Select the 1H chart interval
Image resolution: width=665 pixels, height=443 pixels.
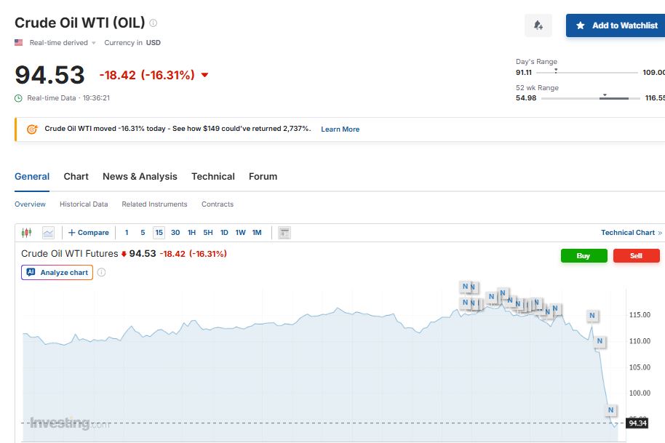(x=191, y=233)
